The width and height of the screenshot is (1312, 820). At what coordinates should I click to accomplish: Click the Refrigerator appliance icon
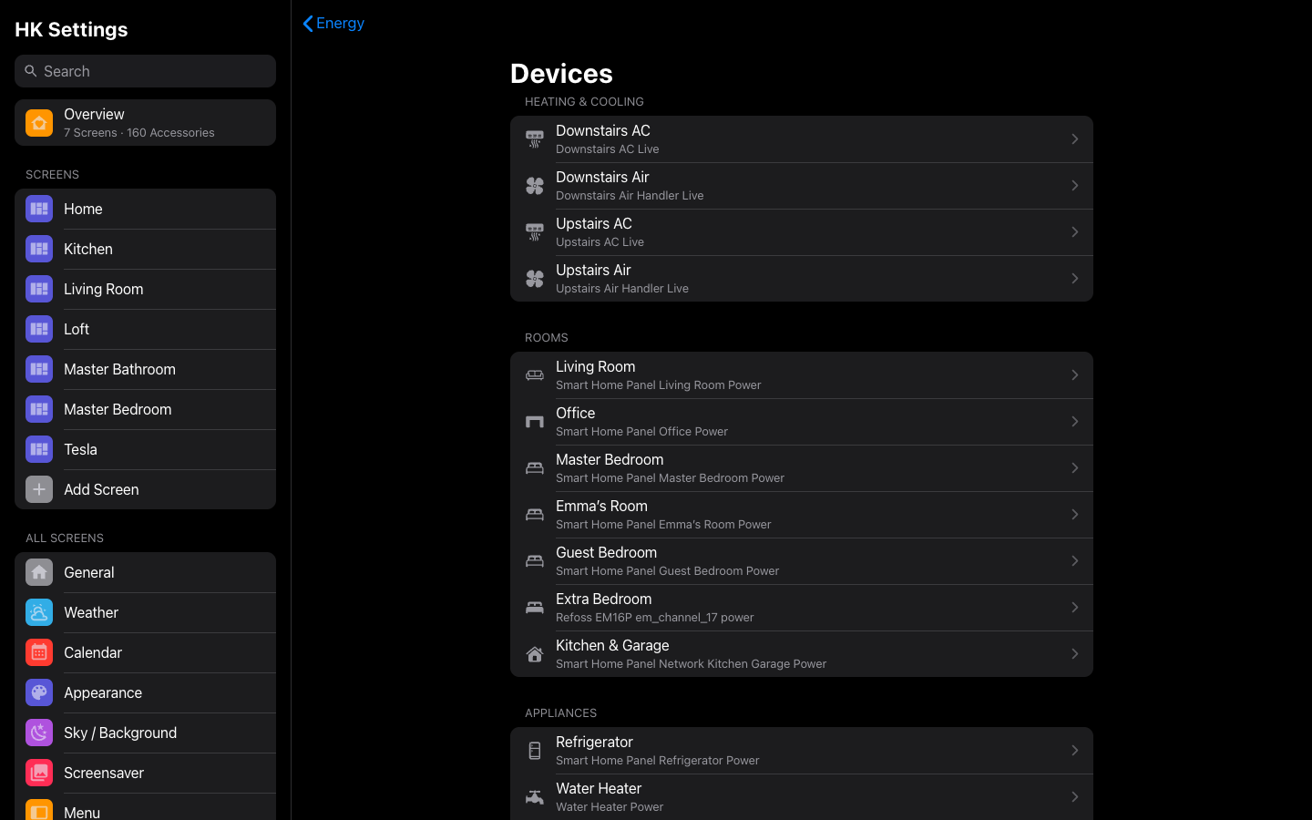[x=535, y=751]
